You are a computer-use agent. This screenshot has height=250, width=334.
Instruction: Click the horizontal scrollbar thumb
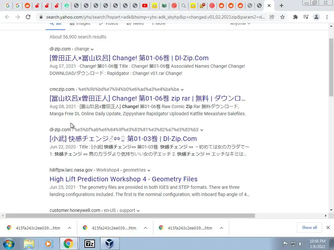coord(130,215)
